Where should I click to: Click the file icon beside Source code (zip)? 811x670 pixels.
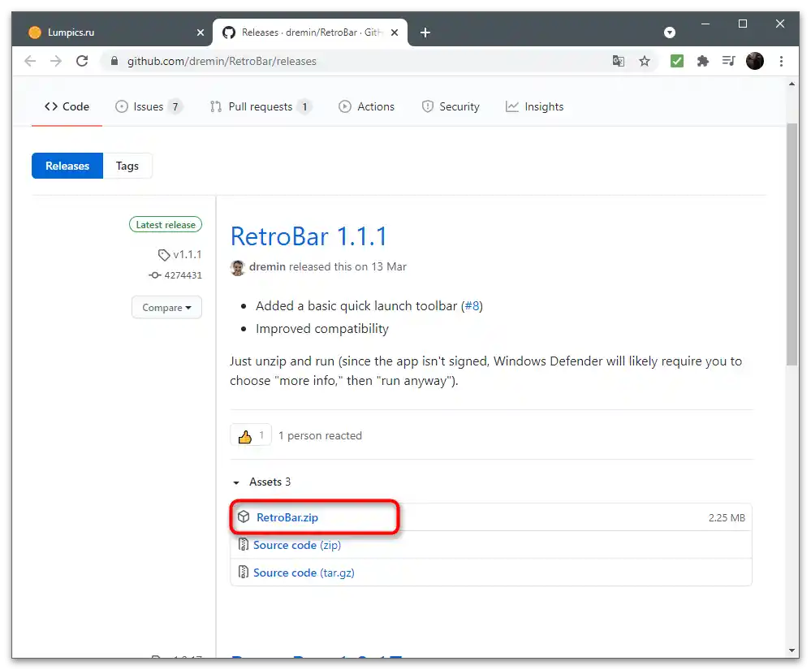coord(243,545)
